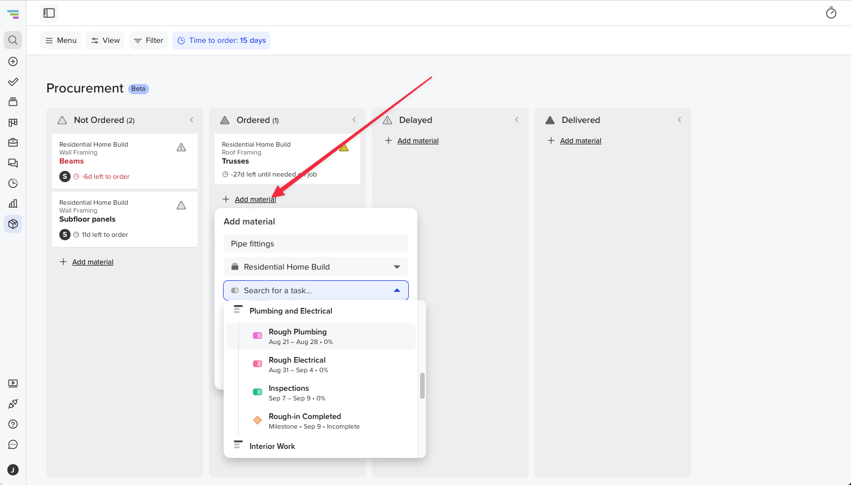Click the yellow triangle on Trusses card
Screen dimensions: 851x485
344,148
